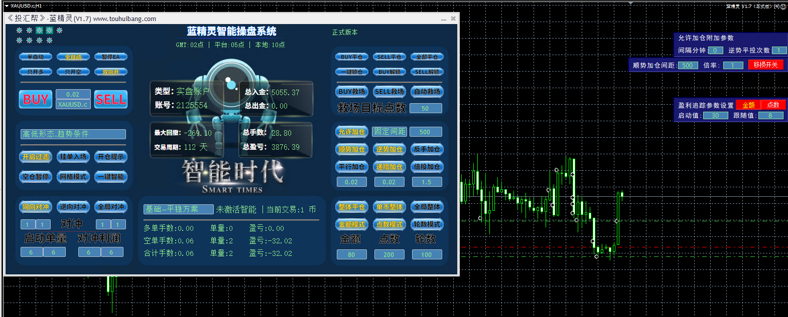Click the 一键锁仓 button

point(352,72)
